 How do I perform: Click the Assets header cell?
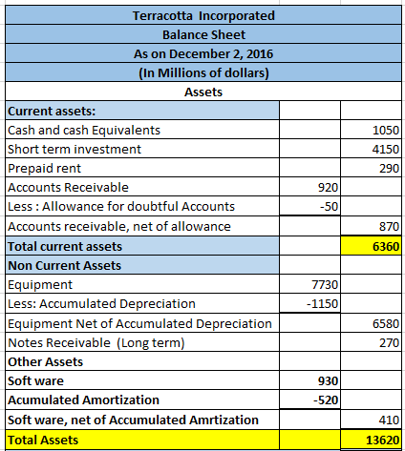click(x=203, y=92)
